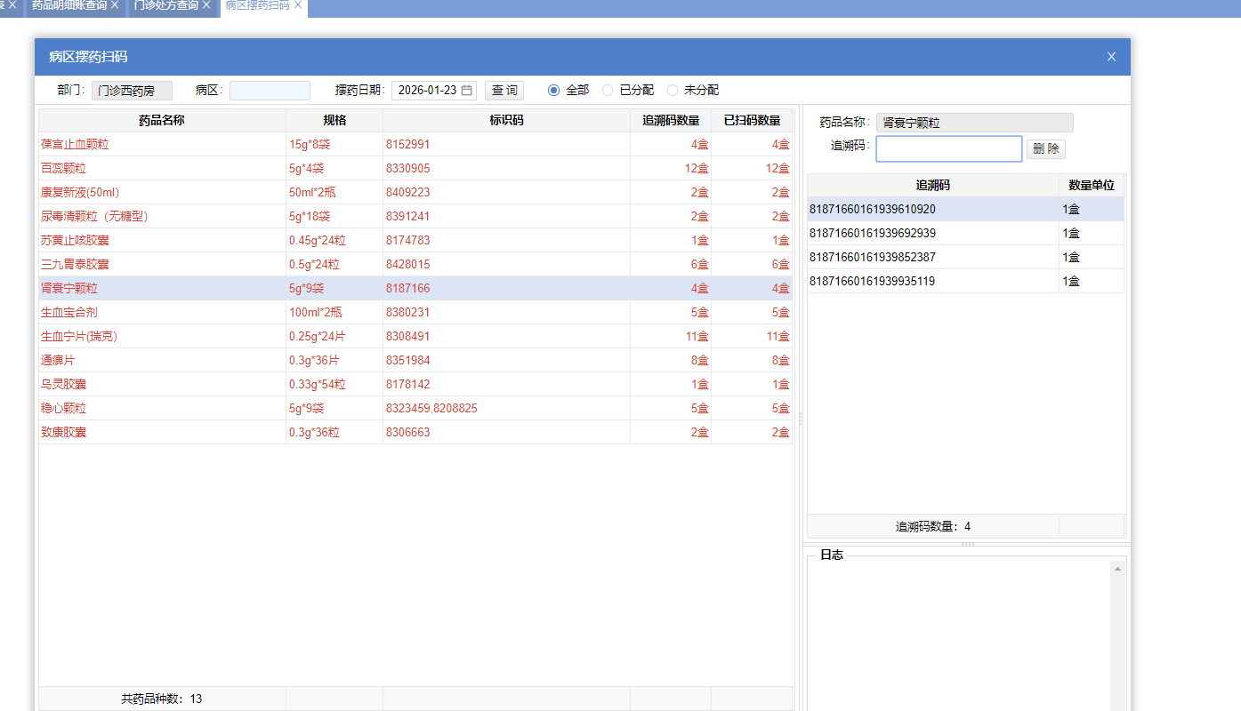The width and height of the screenshot is (1241, 711).
Task: Click identifier code 8351984
Action: [x=407, y=360]
